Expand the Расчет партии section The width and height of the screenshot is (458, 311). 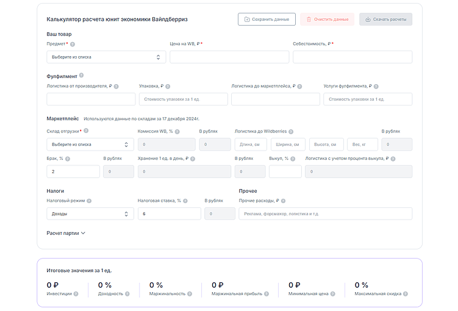tap(66, 233)
